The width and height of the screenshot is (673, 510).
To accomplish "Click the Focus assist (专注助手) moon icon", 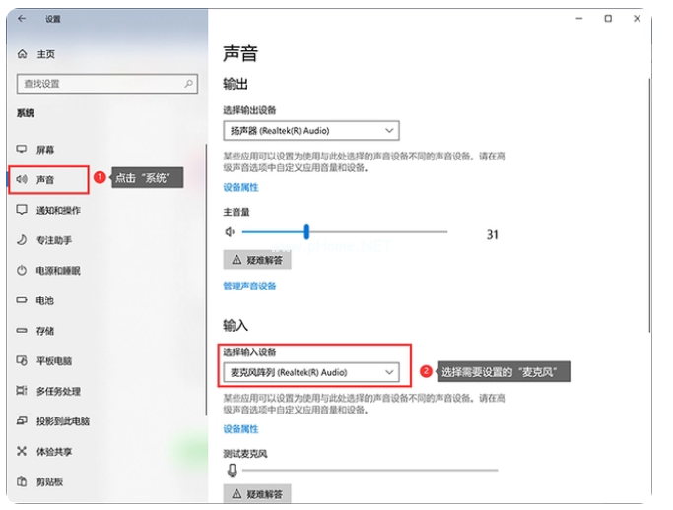I will pos(22,240).
